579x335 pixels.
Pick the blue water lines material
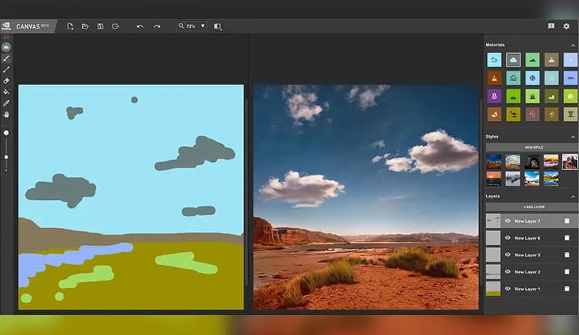(571, 78)
